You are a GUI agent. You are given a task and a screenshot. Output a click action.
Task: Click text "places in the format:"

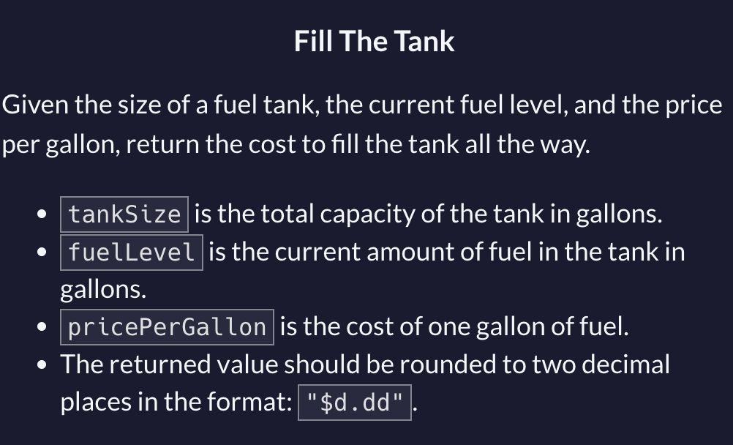[x=176, y=402]
